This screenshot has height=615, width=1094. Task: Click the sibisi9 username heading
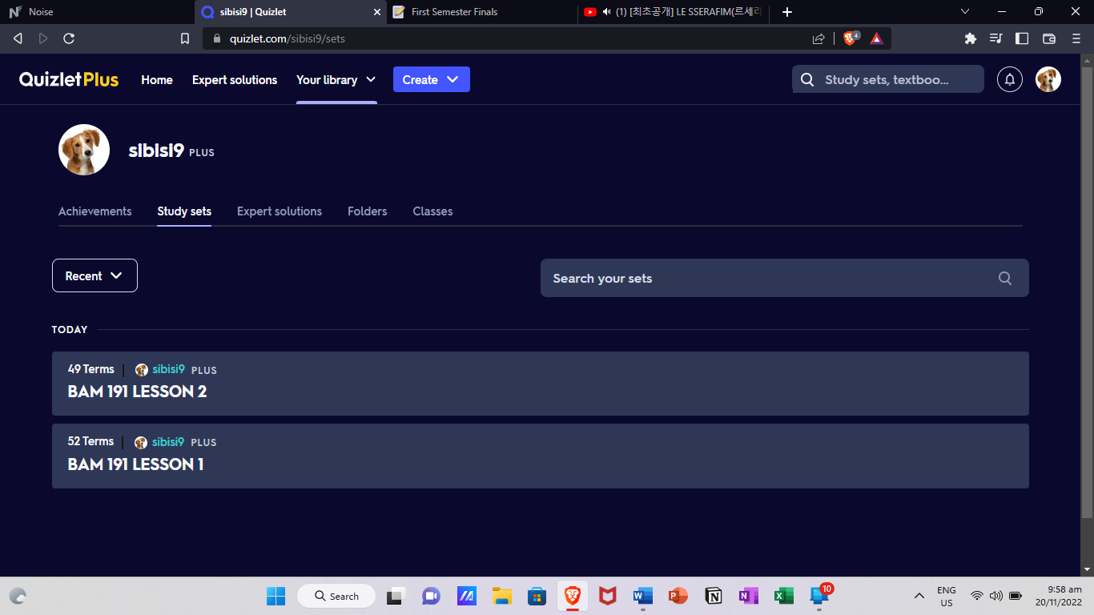click(157, 150)
